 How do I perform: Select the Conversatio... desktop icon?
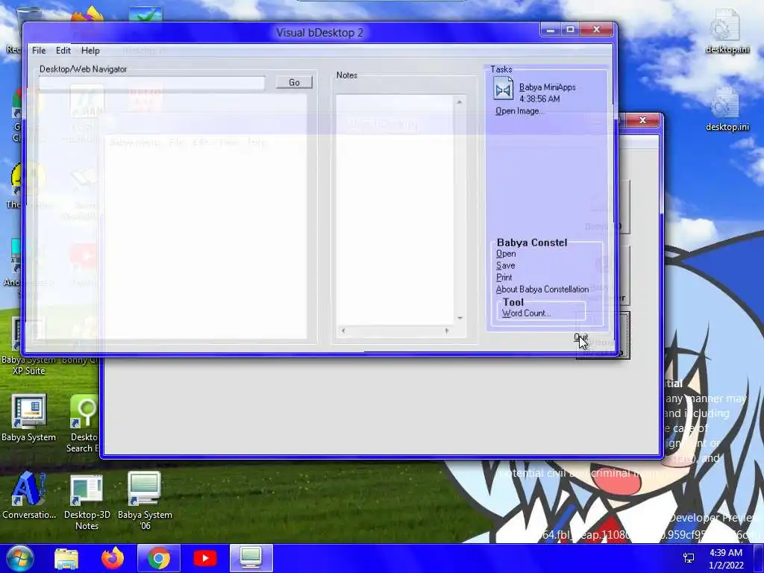29,495
